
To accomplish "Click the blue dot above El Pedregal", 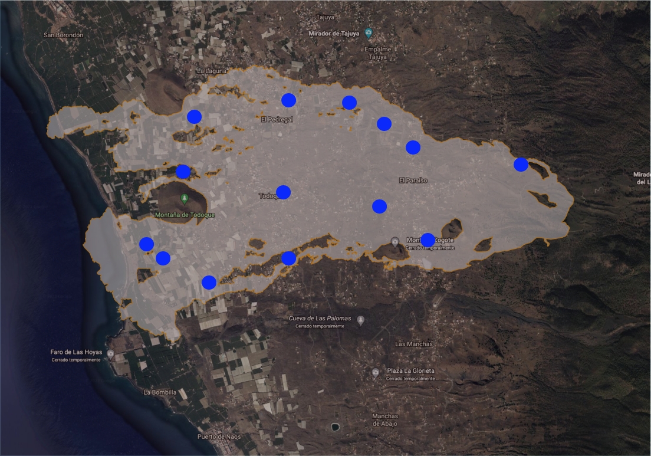I will tap(288, 100).
